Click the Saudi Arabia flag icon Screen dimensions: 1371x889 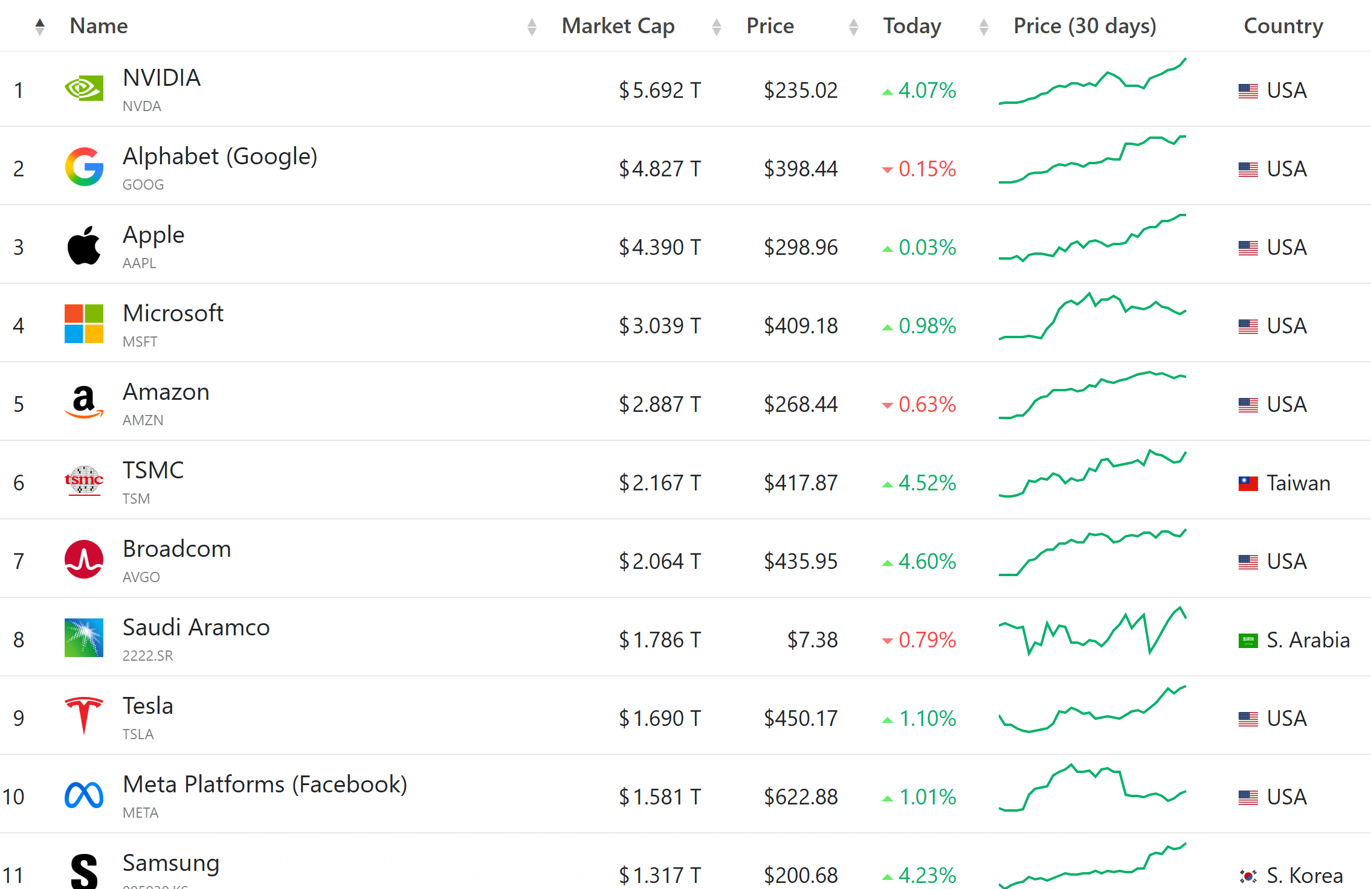click(x=1248, y=640)
